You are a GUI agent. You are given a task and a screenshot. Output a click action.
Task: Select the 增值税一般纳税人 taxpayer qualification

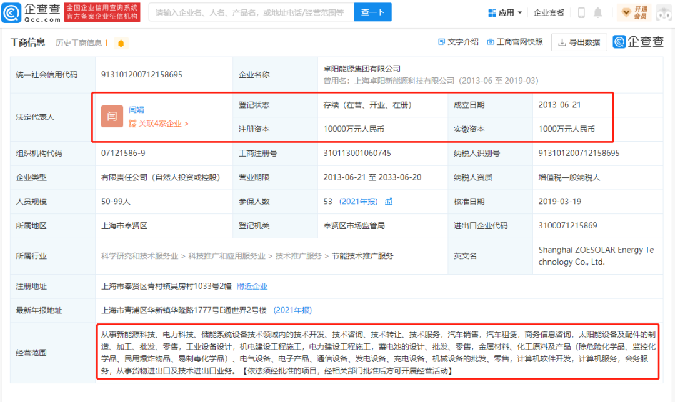click(569, 177)
